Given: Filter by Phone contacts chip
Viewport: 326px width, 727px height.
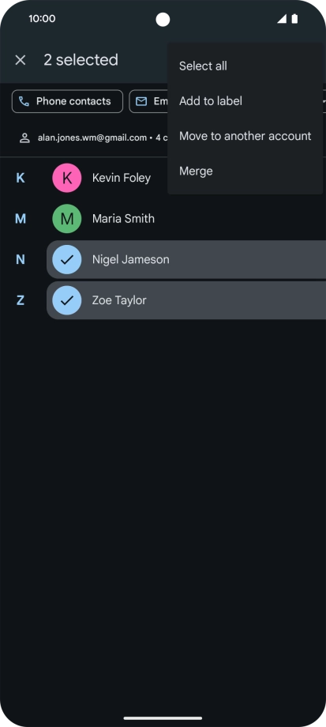Looking at the screenshot, I should click(67, 101).
